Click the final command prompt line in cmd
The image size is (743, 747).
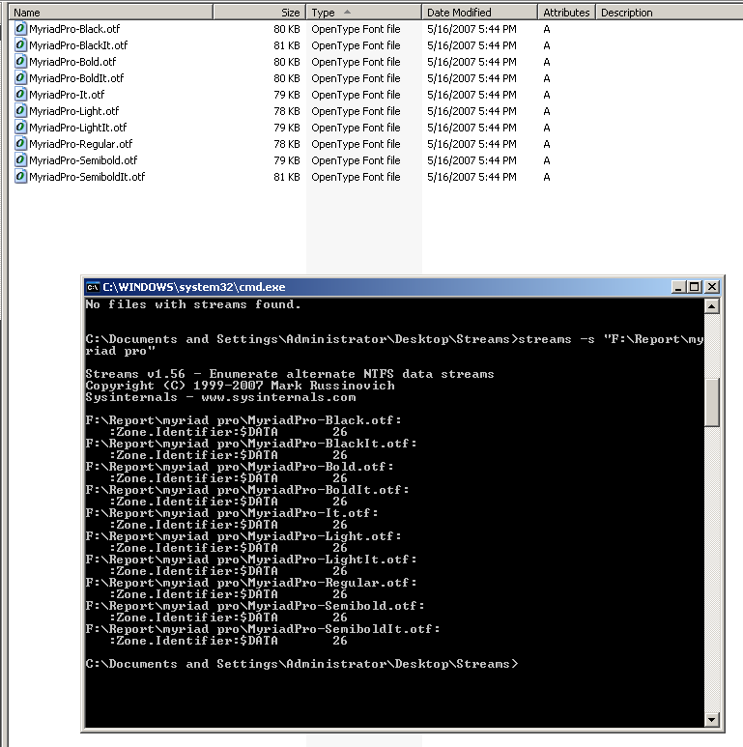click(x=301, y=664)
